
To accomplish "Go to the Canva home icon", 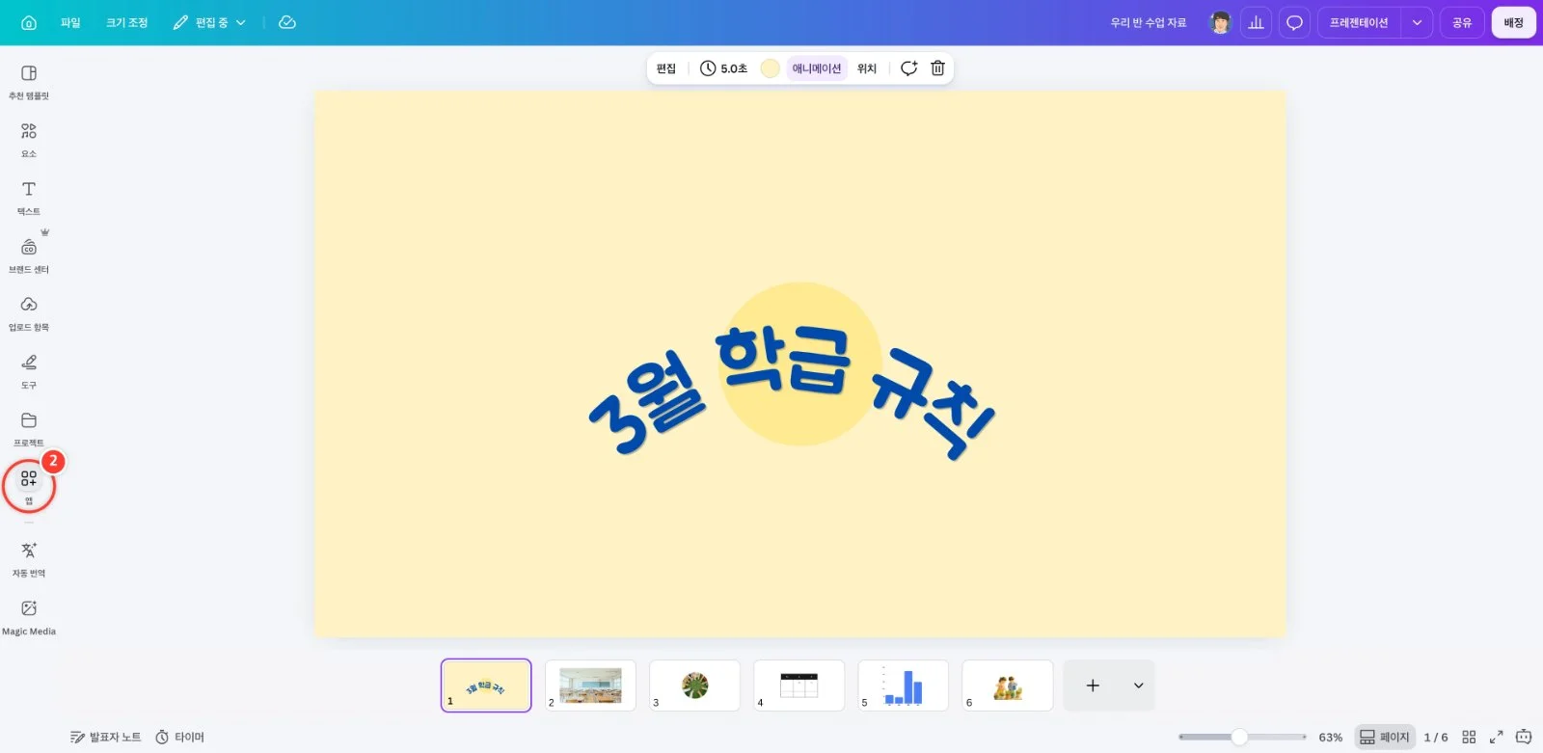I will (29, 22).
